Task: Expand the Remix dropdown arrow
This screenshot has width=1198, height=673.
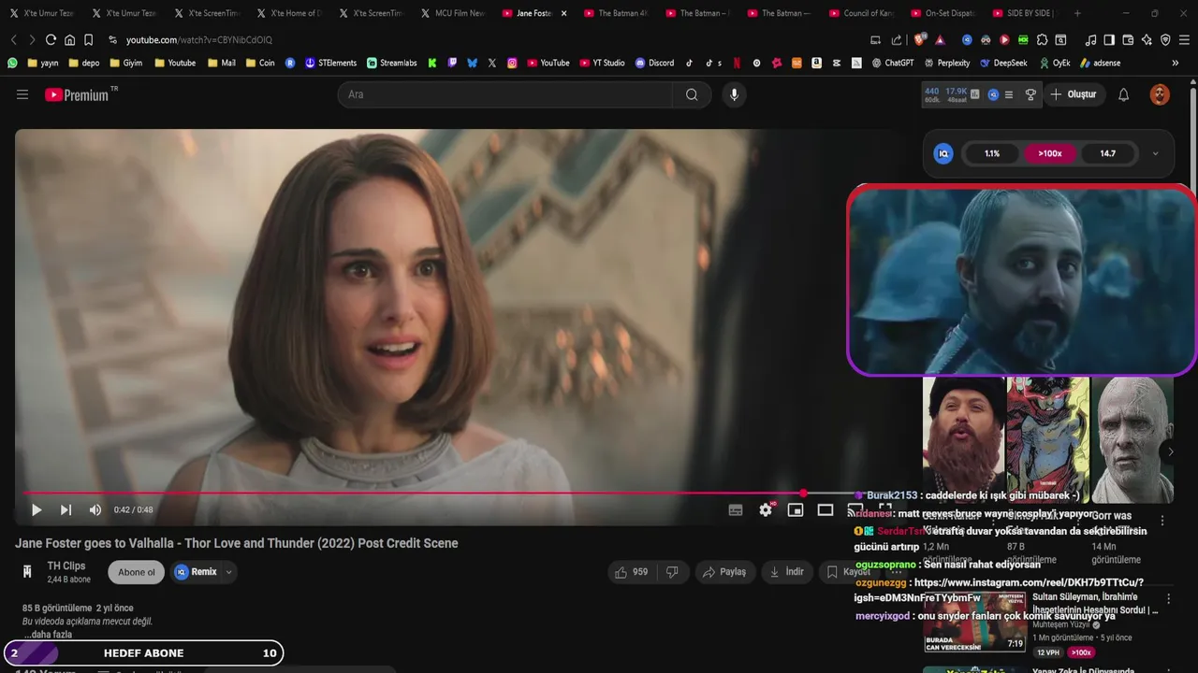Action: coord(228,572)
